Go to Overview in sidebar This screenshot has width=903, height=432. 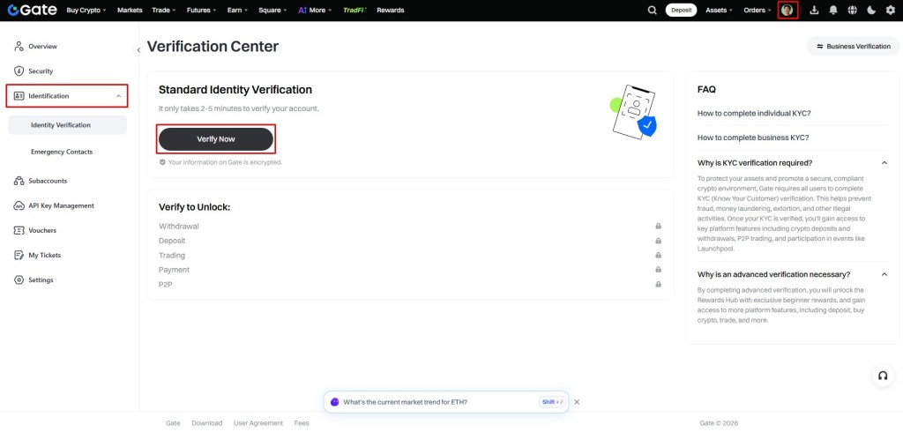click(x=42, y=46)
